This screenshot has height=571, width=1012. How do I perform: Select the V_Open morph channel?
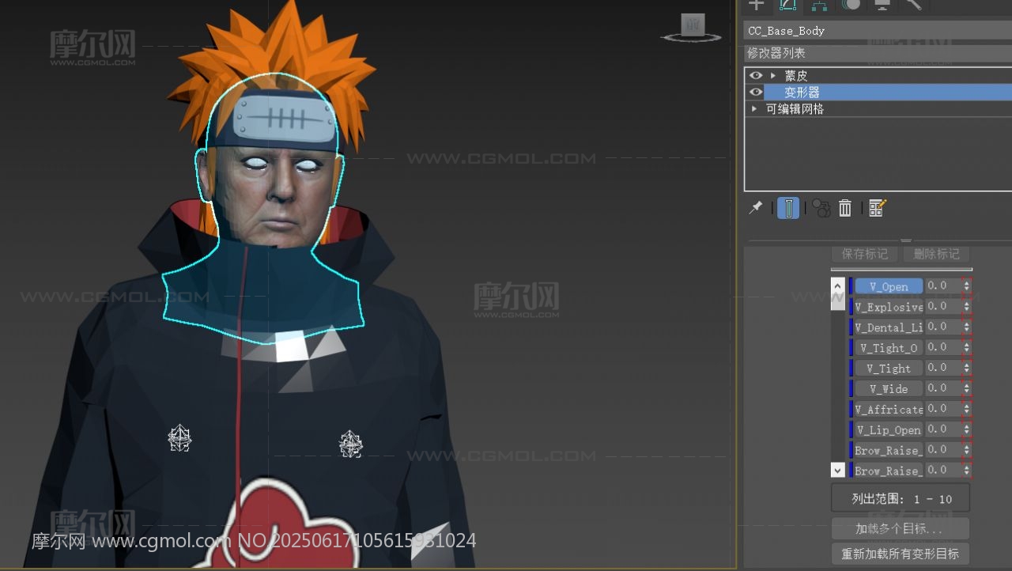coord(889,286)
